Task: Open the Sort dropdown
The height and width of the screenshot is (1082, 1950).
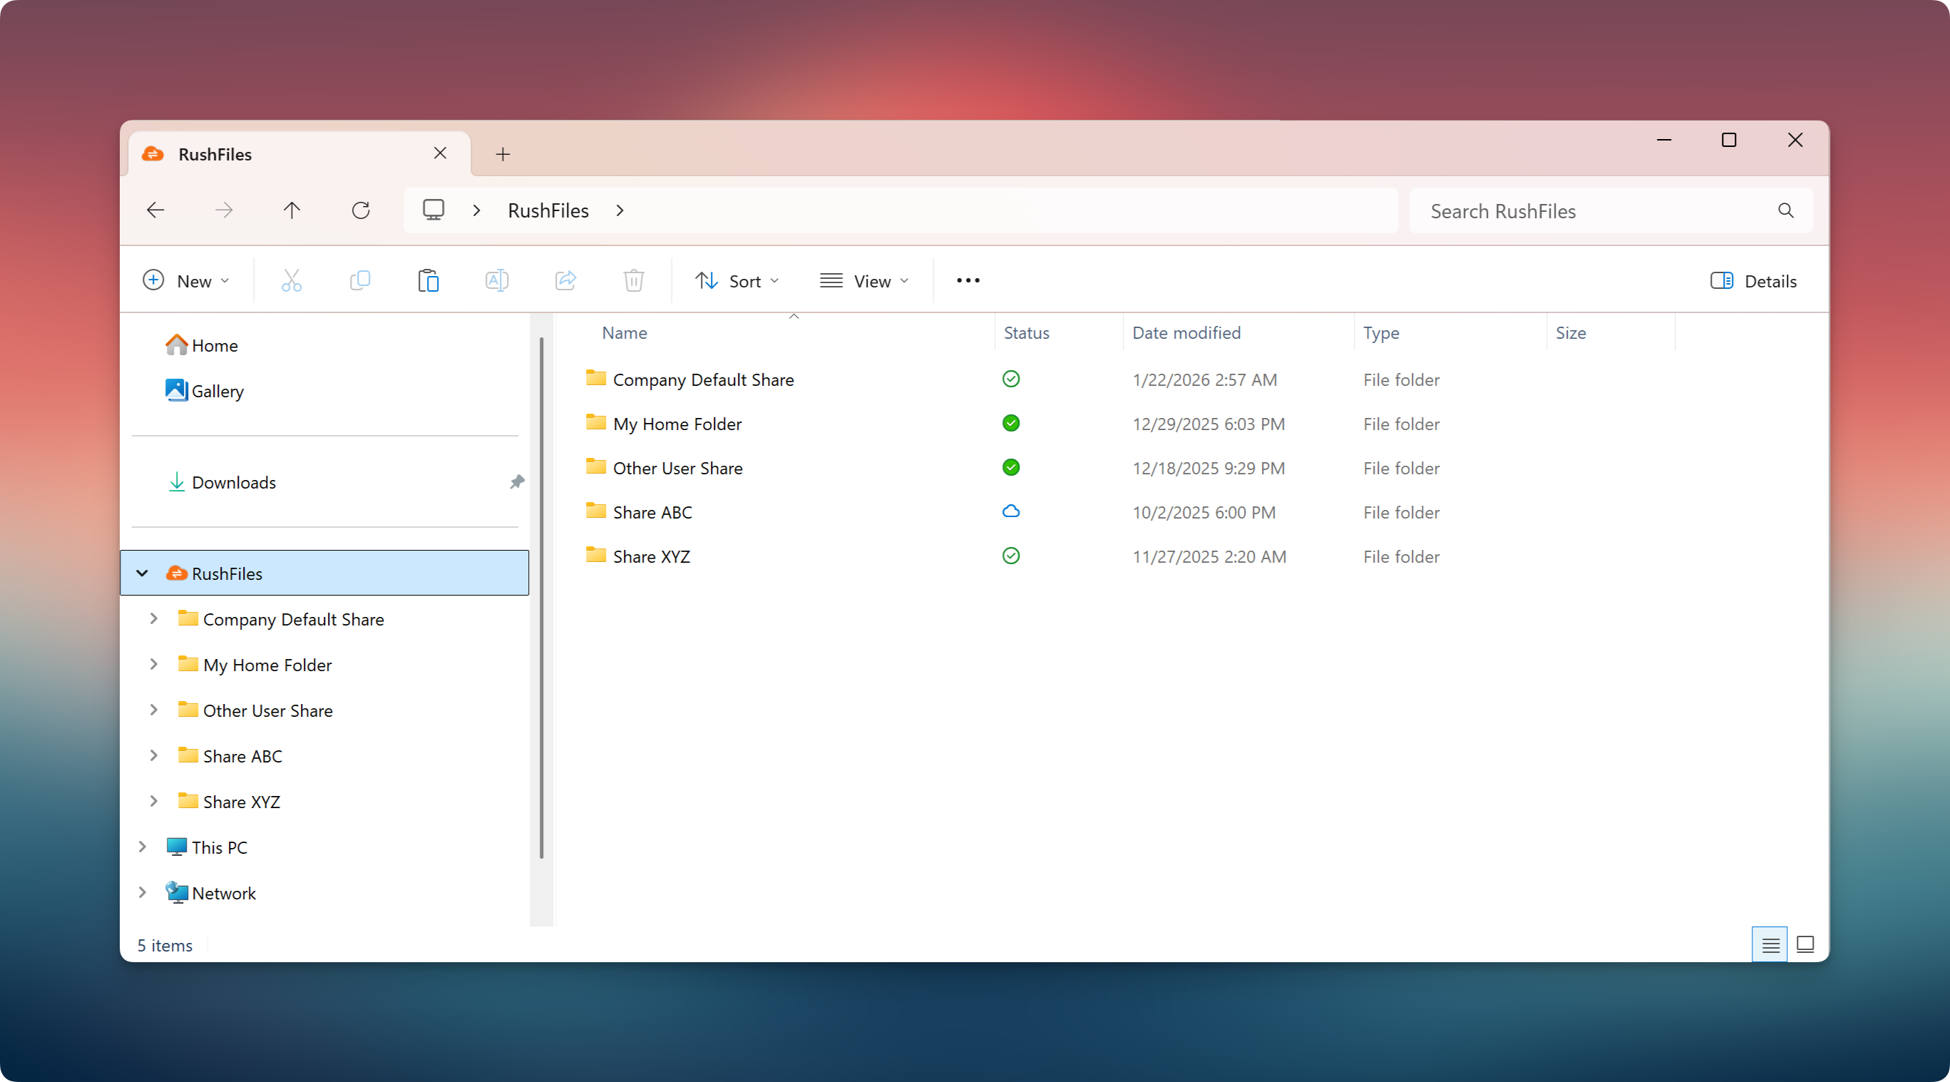Action: tap(737, 281)
